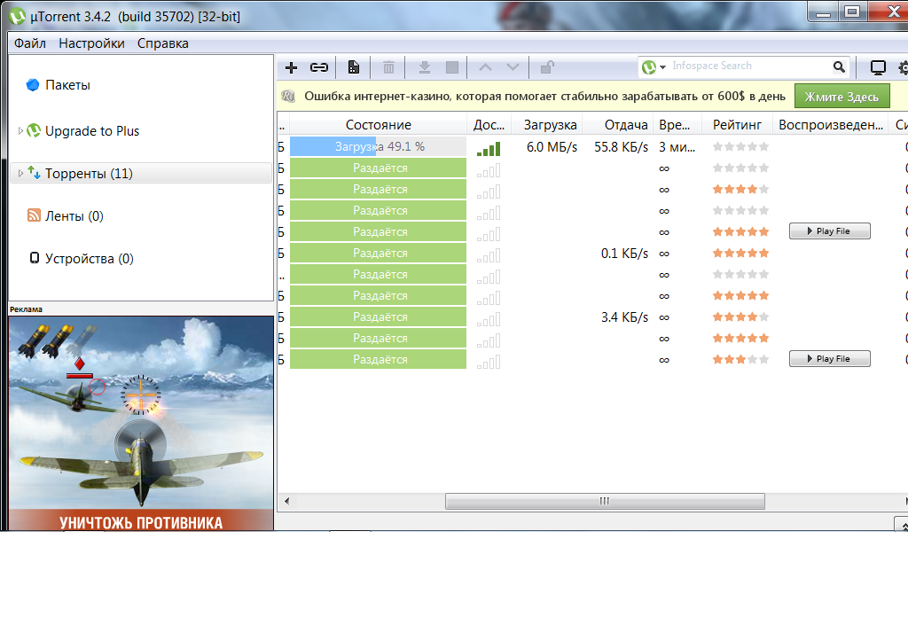This screenshot has width=908, height=633.
Task: Select Ленты (0) in the sidebar
Action: click(74, 216)
